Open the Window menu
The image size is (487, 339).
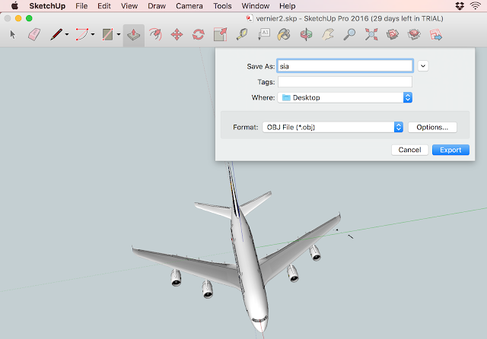click(256, 6)
